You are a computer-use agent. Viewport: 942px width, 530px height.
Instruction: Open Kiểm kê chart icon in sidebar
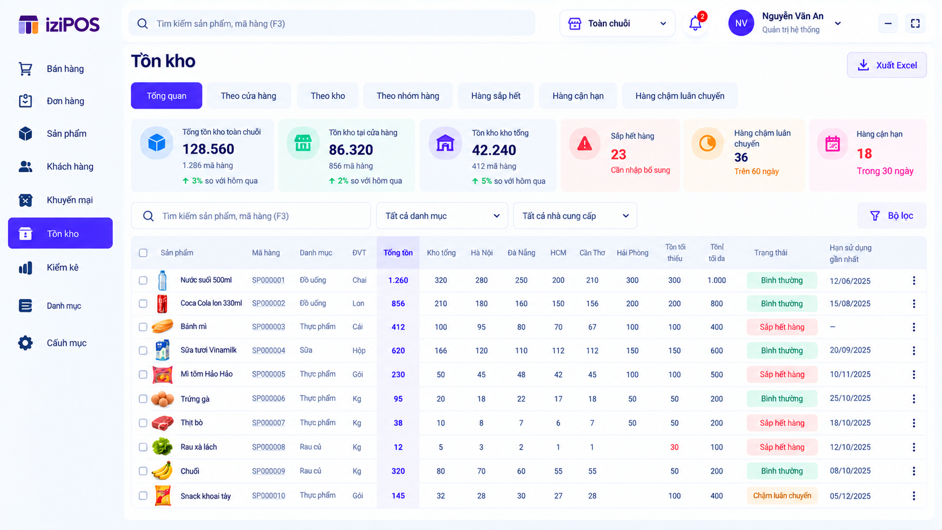25,268
